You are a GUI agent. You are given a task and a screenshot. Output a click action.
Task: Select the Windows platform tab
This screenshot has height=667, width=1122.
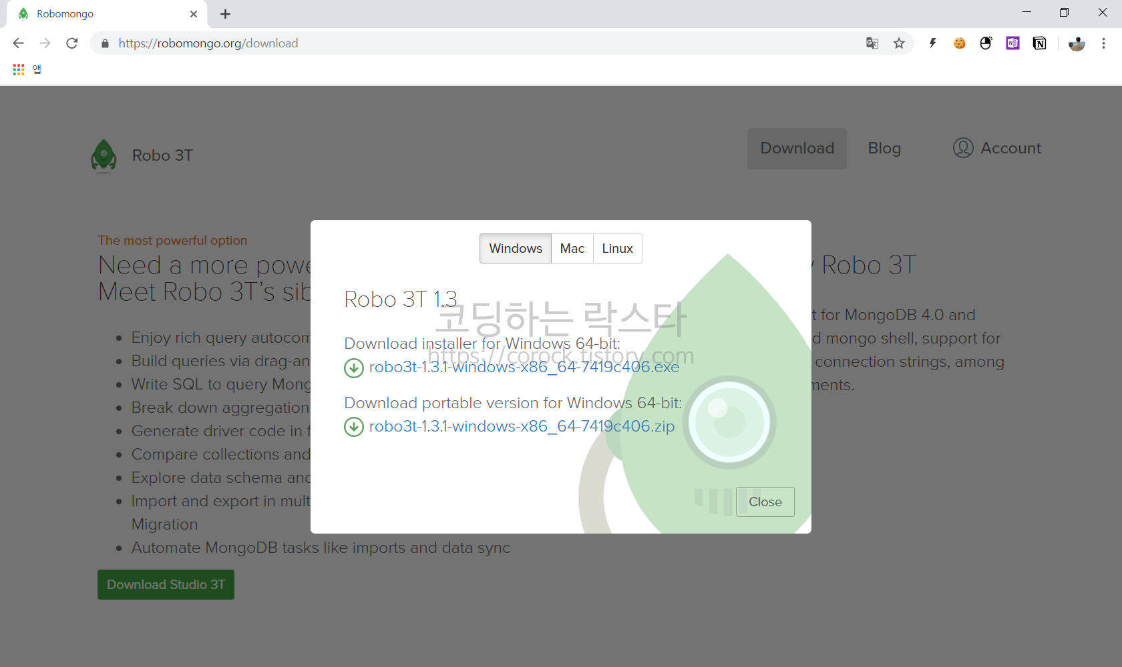point(516,248)
